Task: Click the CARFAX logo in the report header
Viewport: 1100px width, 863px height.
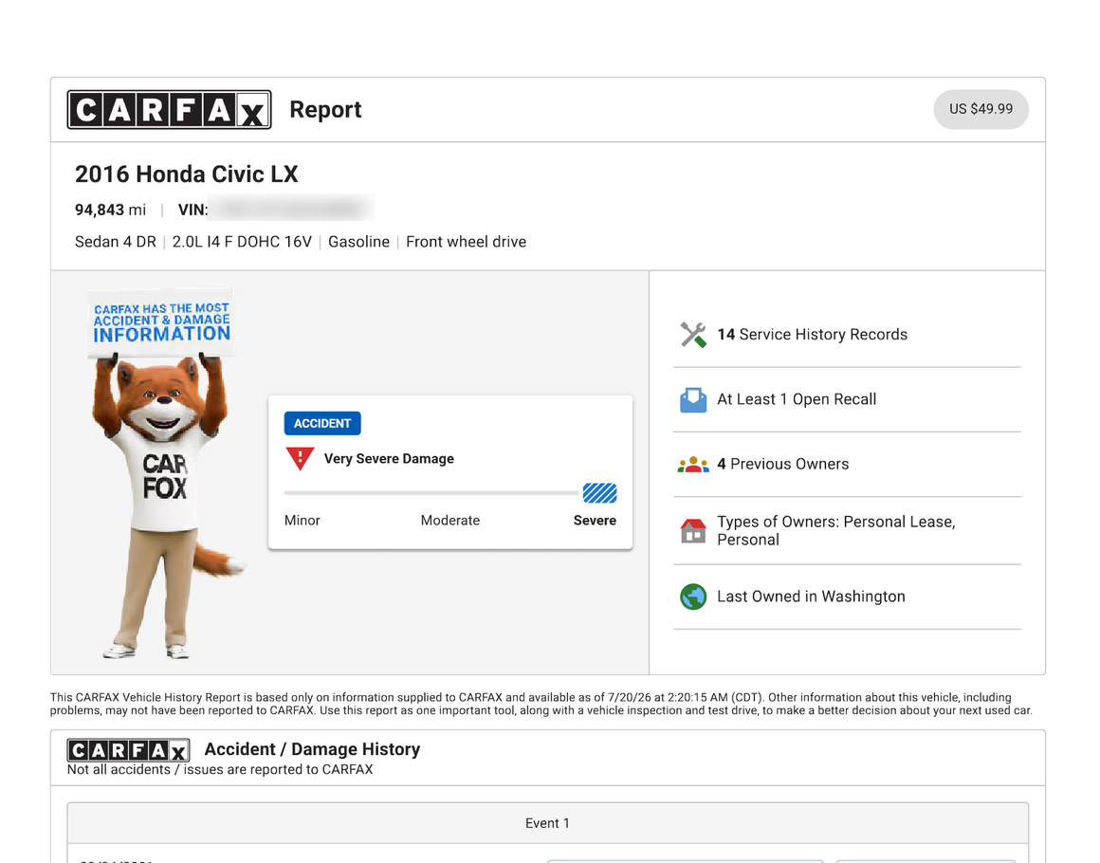Action: 169,109
